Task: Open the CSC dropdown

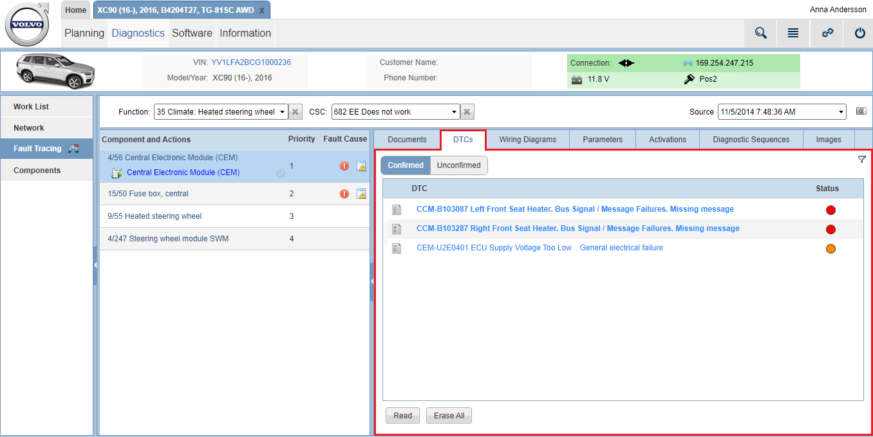Action: pos(396,112)
